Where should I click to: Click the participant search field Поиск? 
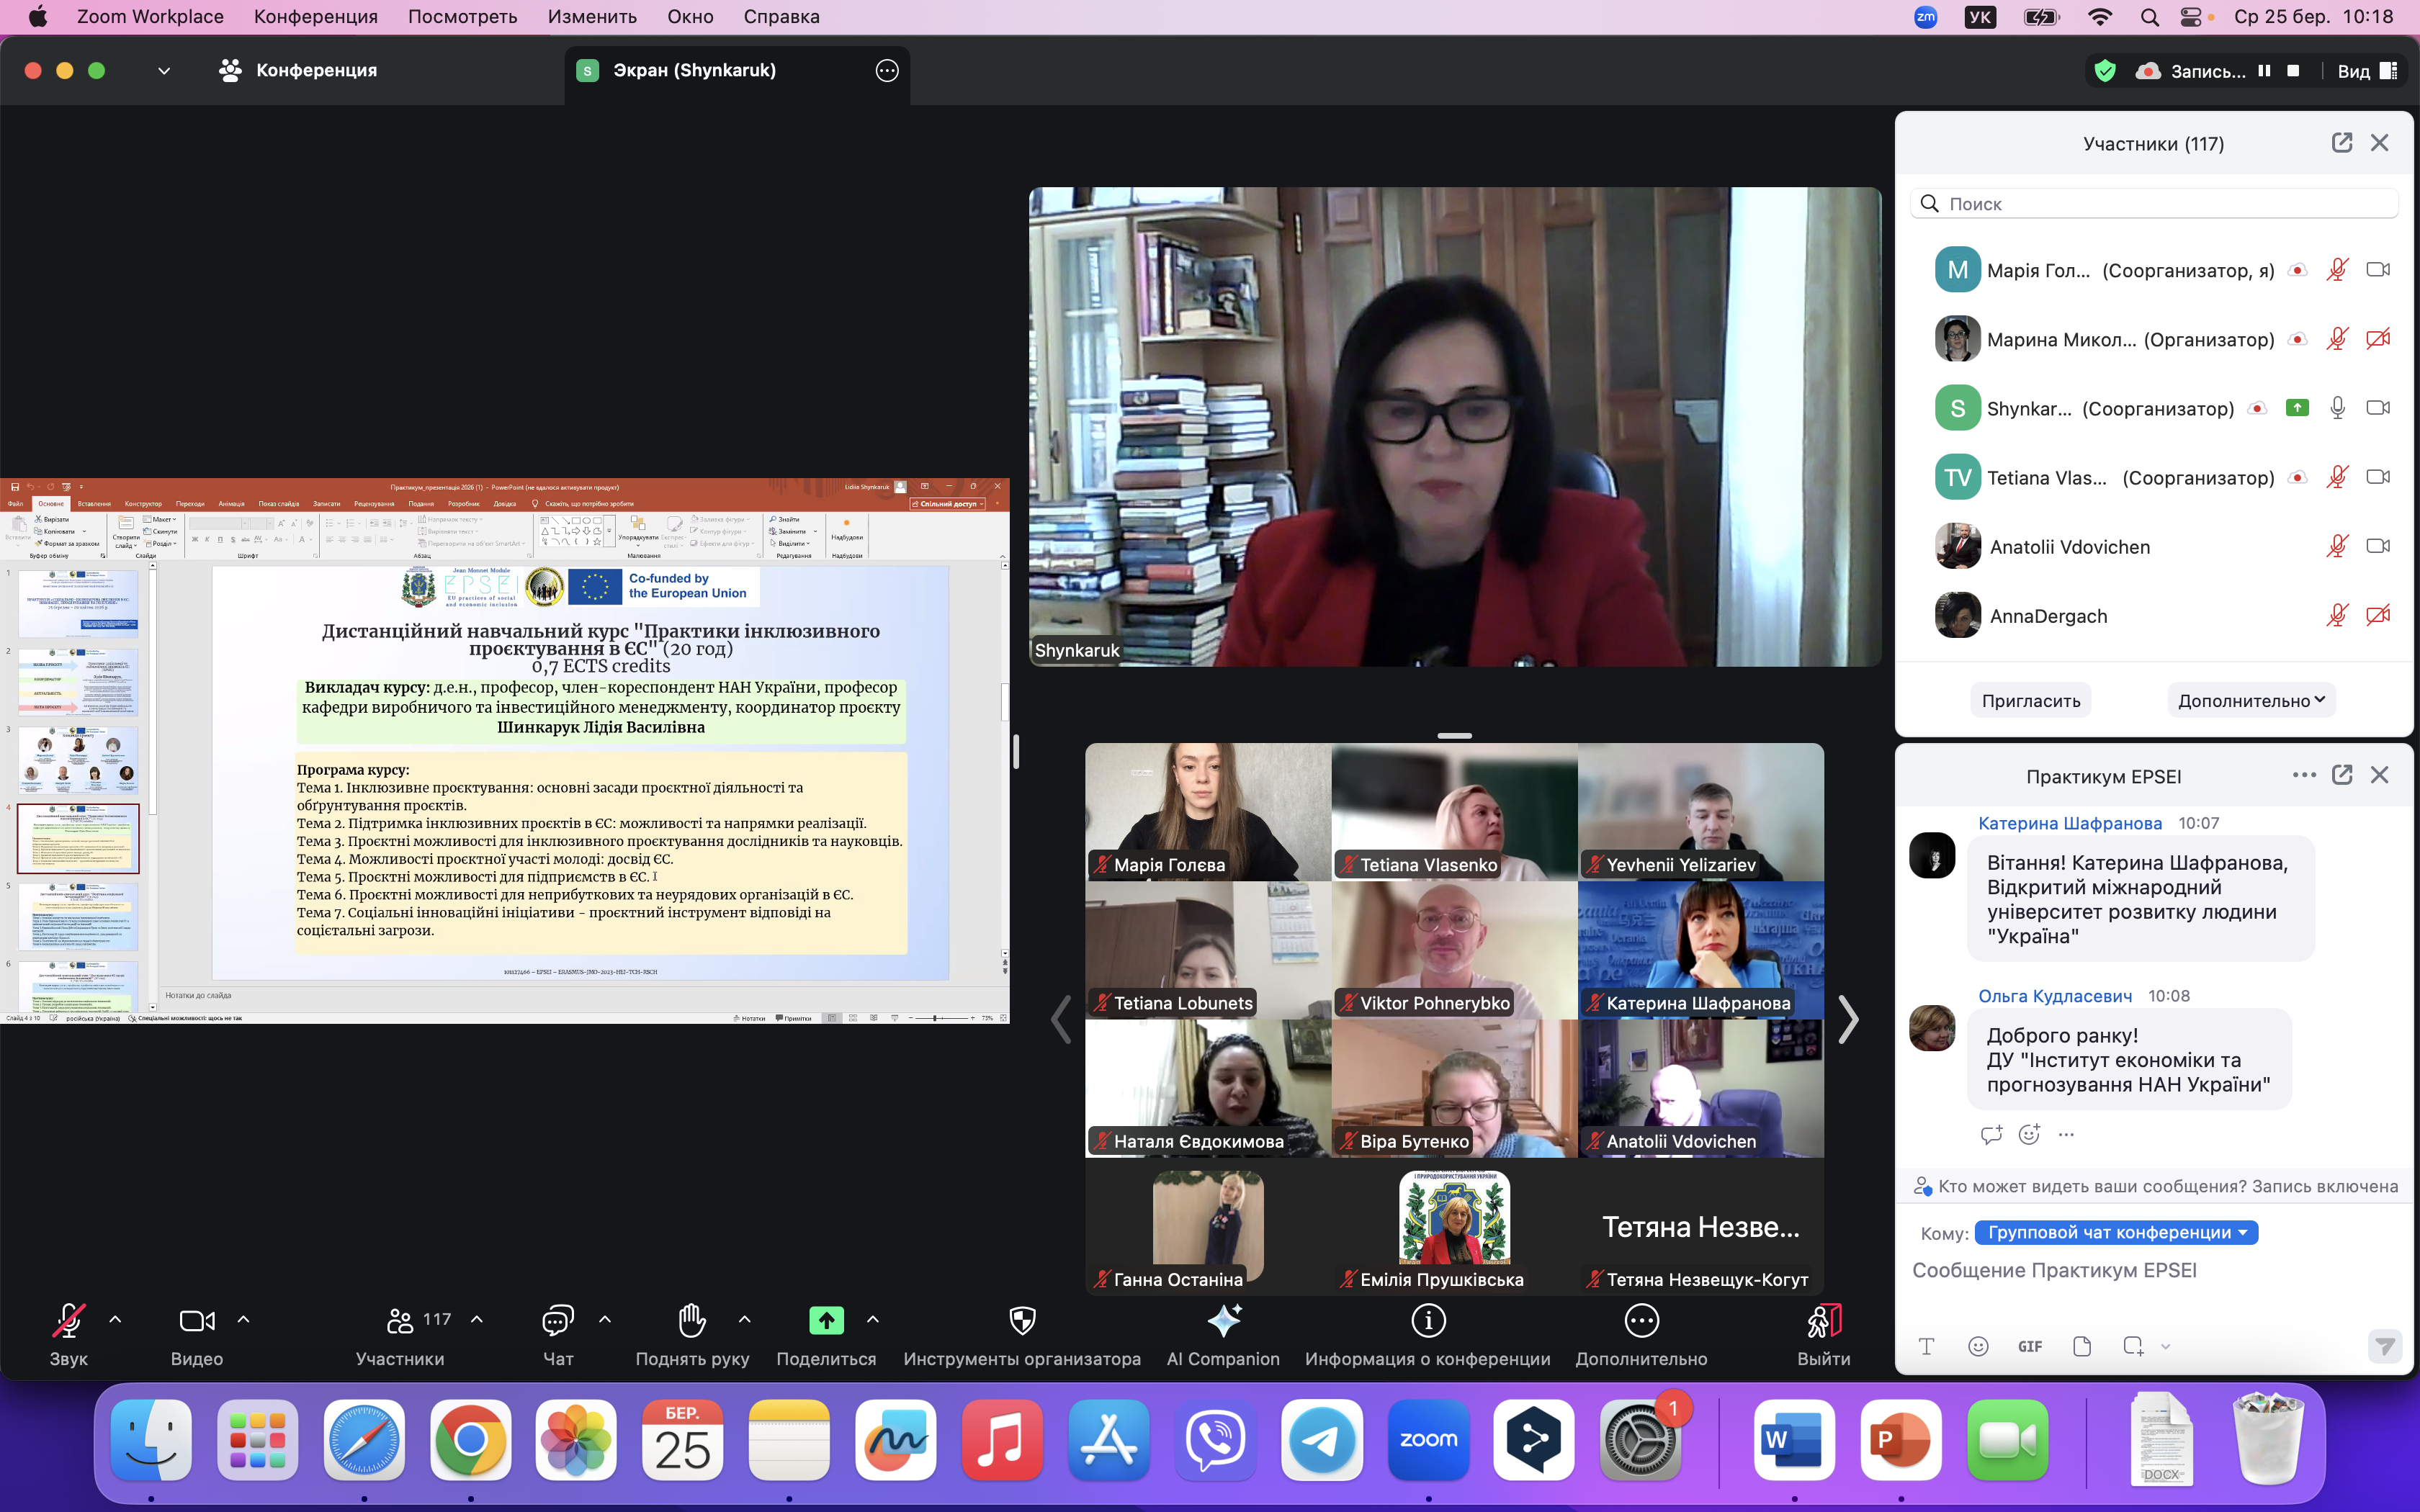click(2160, 204)
